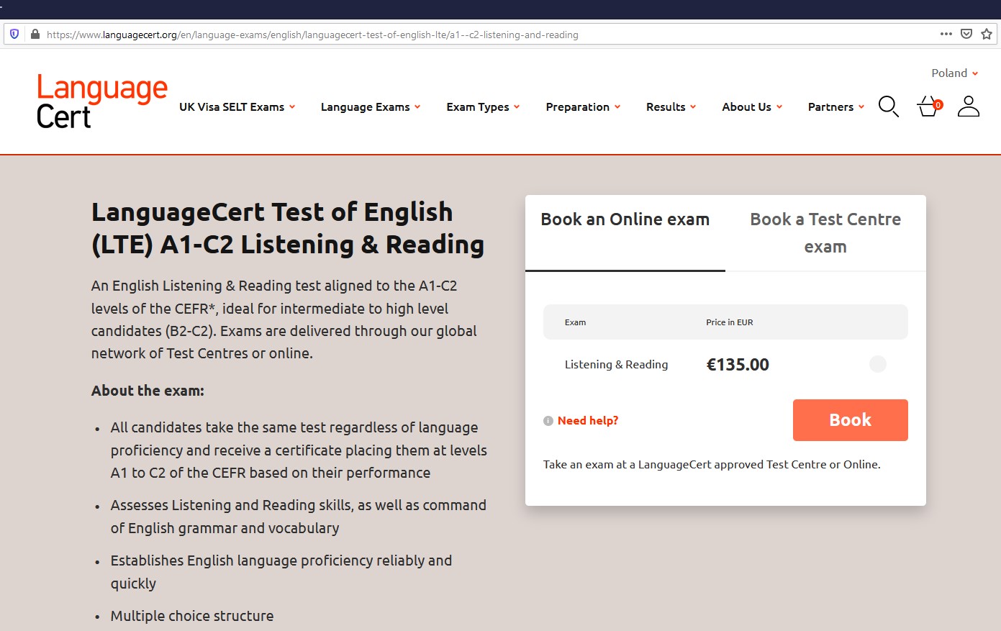This screenshot has width=1001, height=631.
Task: Open the page actions three-dots icon
Action: tap(946, 34)
